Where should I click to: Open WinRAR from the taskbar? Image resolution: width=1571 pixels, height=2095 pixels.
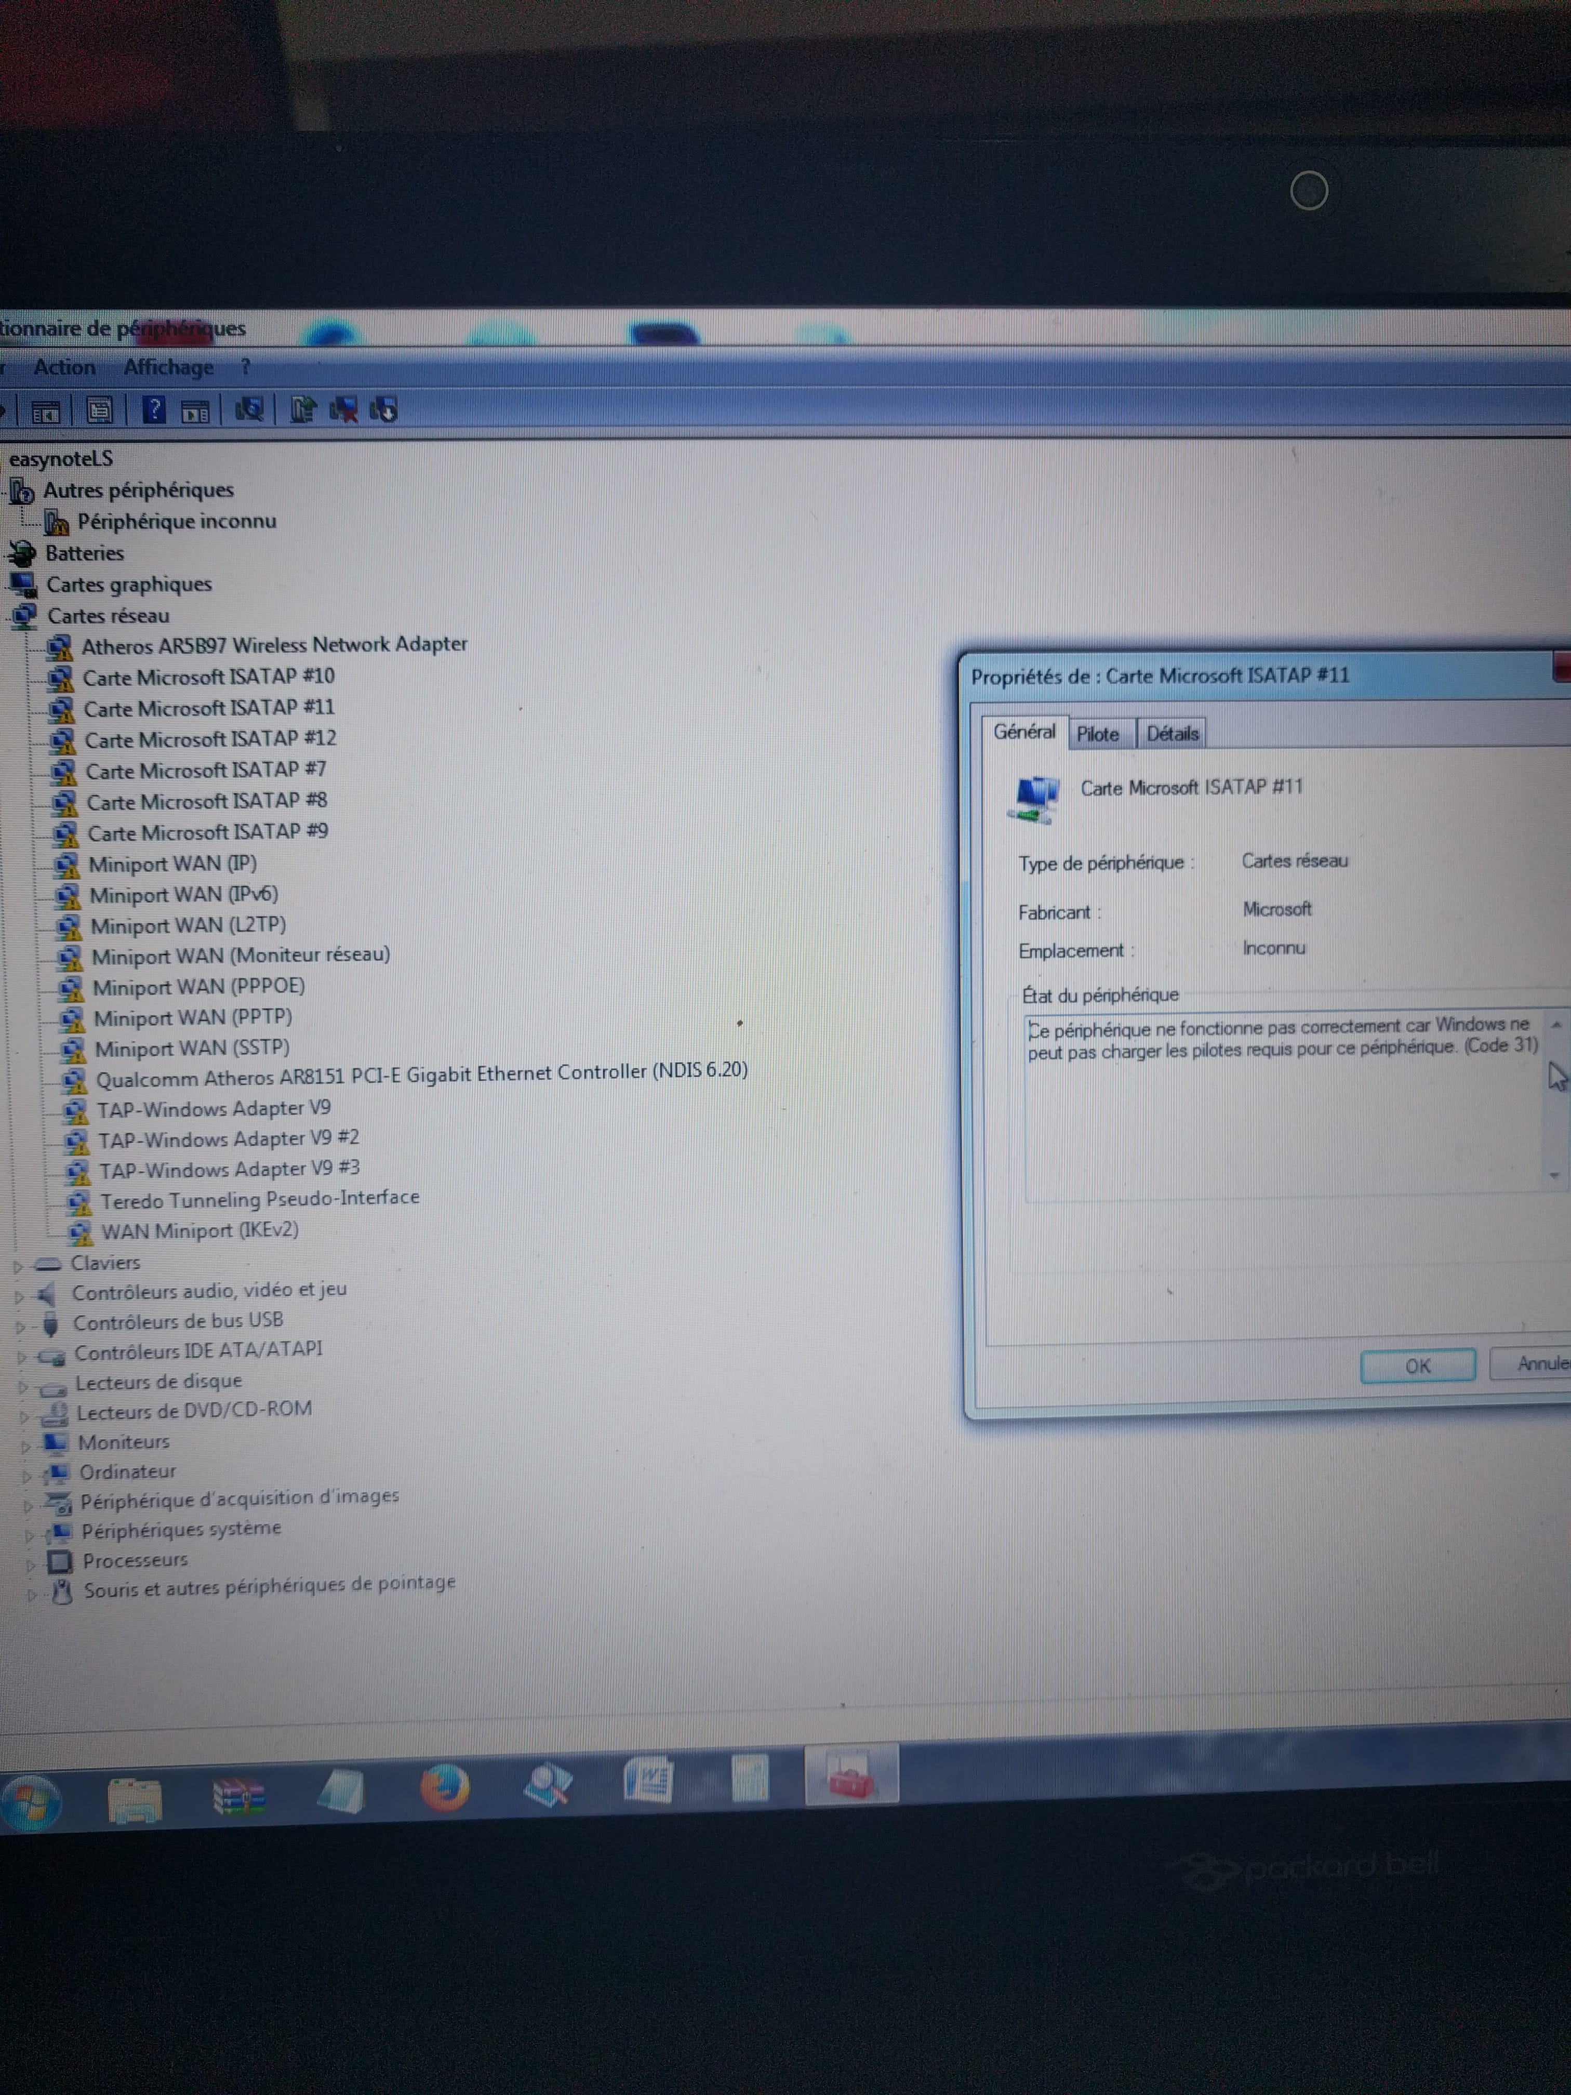coord(238,1795)
